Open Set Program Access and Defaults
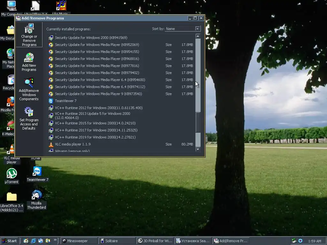The width and height of the screenshot is (327, 245). click(x=29, y=118)
